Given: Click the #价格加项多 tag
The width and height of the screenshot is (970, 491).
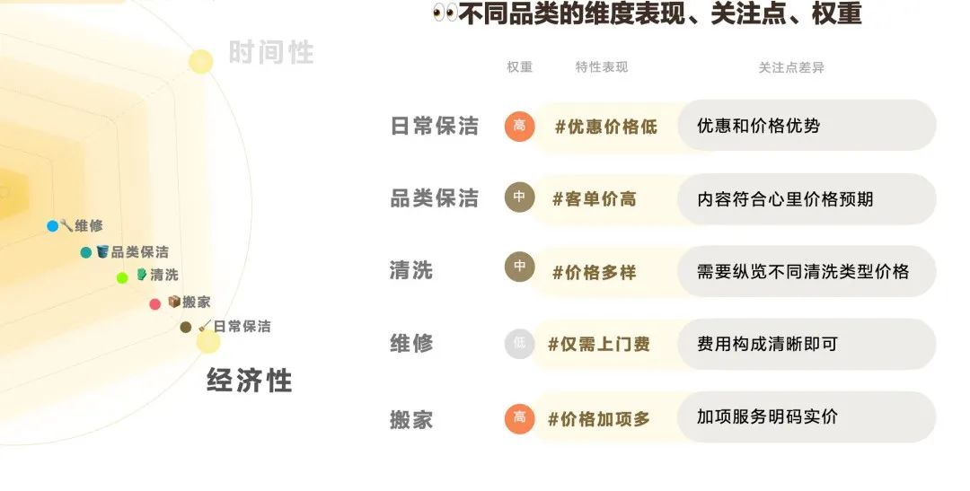Looking at the screenshot, I should pos(599,419).
